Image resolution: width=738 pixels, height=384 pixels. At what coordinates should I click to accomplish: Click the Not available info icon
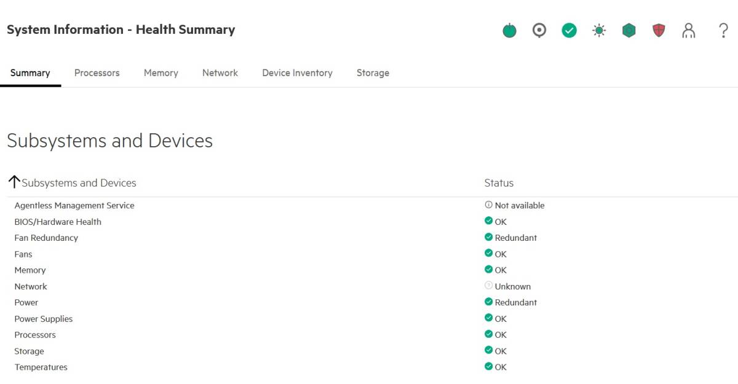click(489, 205)
